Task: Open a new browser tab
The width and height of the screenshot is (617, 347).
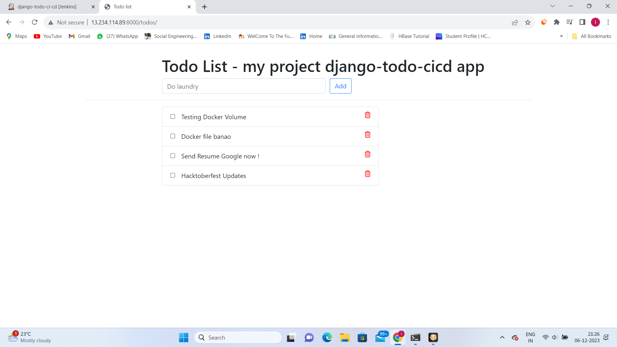Action: [x=204, y=7]
